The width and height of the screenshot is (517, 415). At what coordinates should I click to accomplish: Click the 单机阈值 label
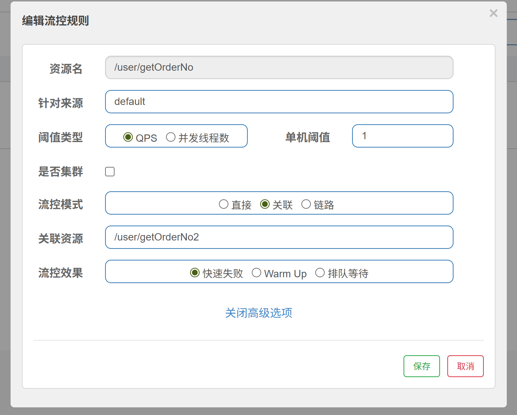[308, 137]
